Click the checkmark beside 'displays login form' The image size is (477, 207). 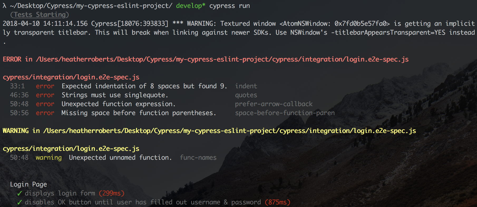[x=19, y=194]
